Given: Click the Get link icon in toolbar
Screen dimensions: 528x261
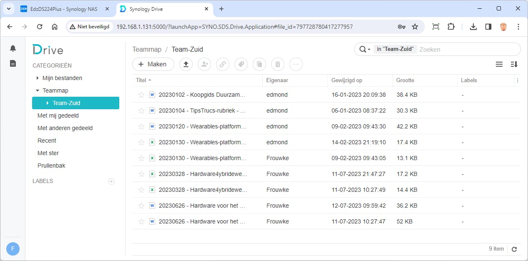Looking at the screenshot, I should pyautogui.click(x=223, y=64).
